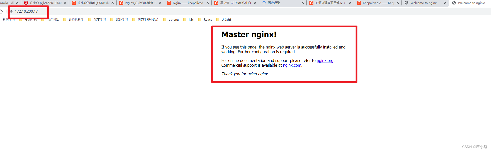Screen dimensions: 491x151
Task: Select the active Welcome to nginx! tab
Action: 470,3
